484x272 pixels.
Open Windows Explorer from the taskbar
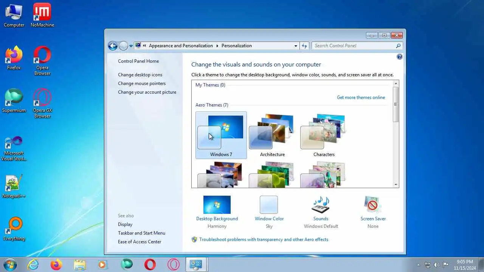80,264
